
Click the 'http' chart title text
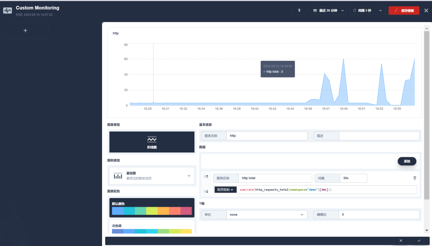(x=116, y=33)
